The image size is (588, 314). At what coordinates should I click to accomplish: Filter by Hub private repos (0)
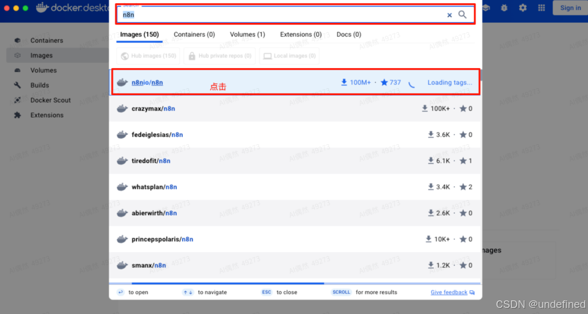tap(220, 56)
